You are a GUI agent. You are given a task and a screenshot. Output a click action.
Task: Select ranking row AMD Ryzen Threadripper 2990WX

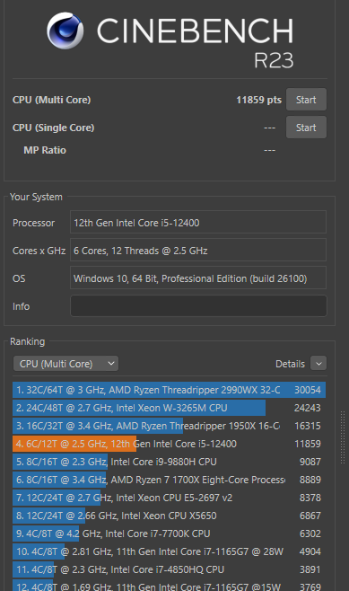(x=169, y=390)
